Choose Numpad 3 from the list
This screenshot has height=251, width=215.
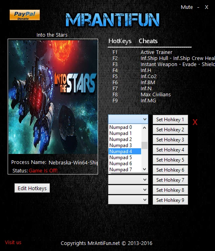coord(125,145)
